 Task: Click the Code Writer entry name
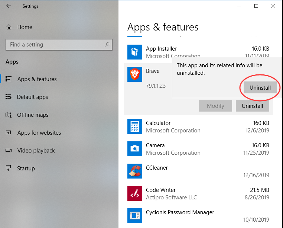(x=161, y=190)
